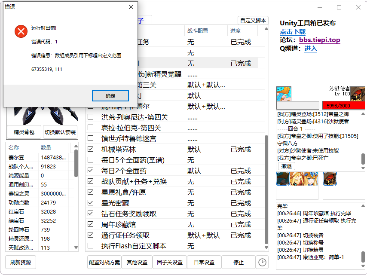Check the 每日5个全面药(圣谱) task
The width and height of the screenshot is (367, 275).
tap(90, 159)
